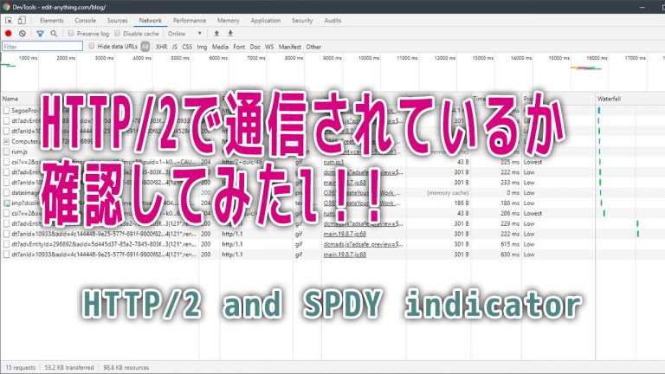
Task: Click the export HAR download arrow
Action: [x=230, y=33]
